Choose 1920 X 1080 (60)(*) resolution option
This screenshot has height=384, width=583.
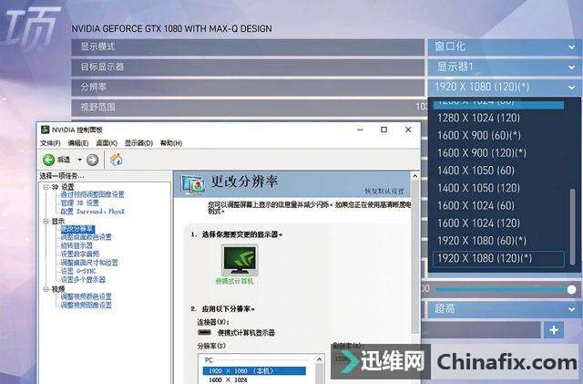498,241
